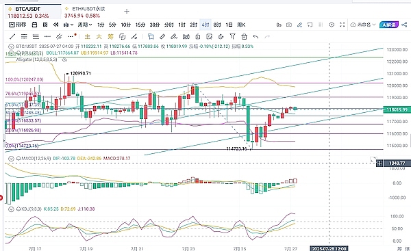Click the 118019.99 current price label

click(397, 109)
